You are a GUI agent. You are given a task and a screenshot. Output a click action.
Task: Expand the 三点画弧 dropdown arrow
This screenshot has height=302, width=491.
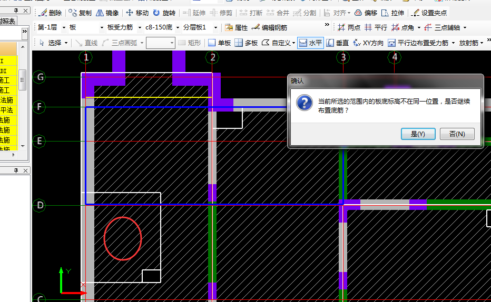[x=142, y=43]
